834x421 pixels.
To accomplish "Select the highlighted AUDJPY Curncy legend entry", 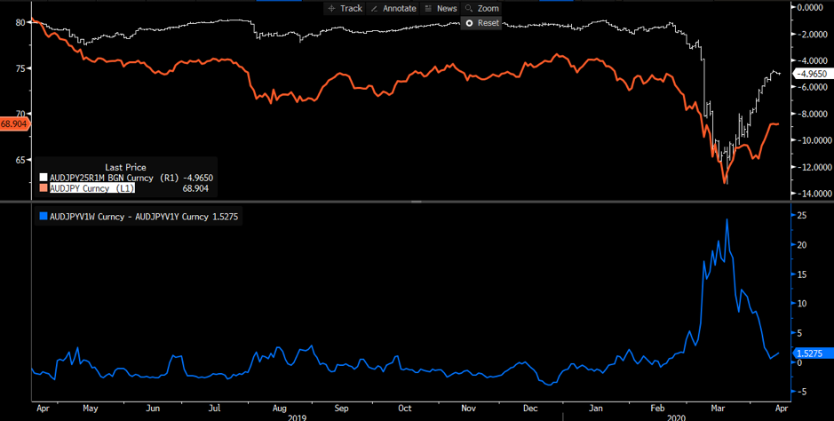I will pyautogui.click(x=92, y=188).
